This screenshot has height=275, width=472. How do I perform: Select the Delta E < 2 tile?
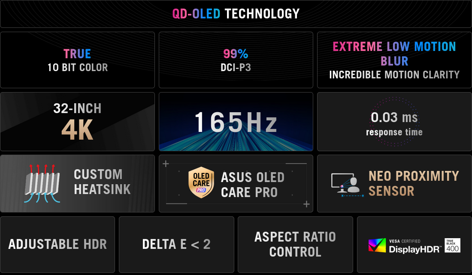[x=176, y=244]
